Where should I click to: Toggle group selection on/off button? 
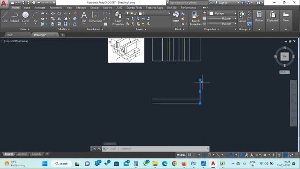(x=249, y=24)
